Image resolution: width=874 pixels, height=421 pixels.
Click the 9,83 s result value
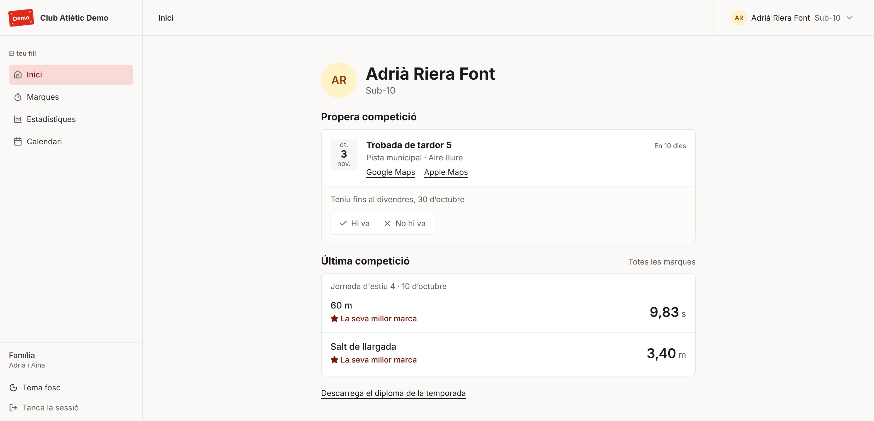click(667, 312)
